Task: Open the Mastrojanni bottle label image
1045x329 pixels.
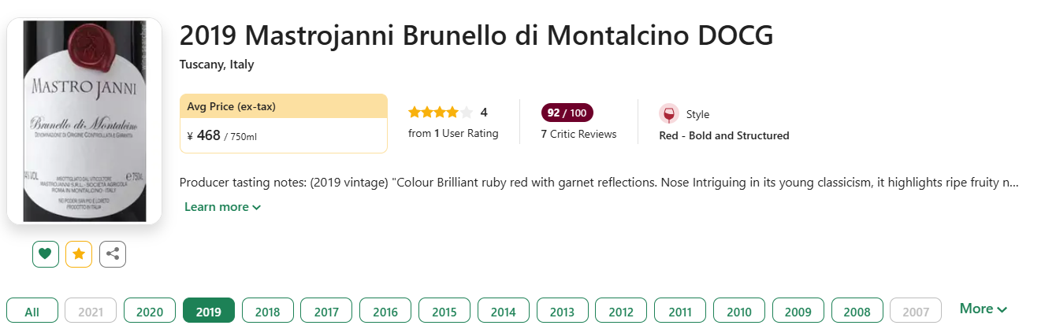Action: coord(84,120)
